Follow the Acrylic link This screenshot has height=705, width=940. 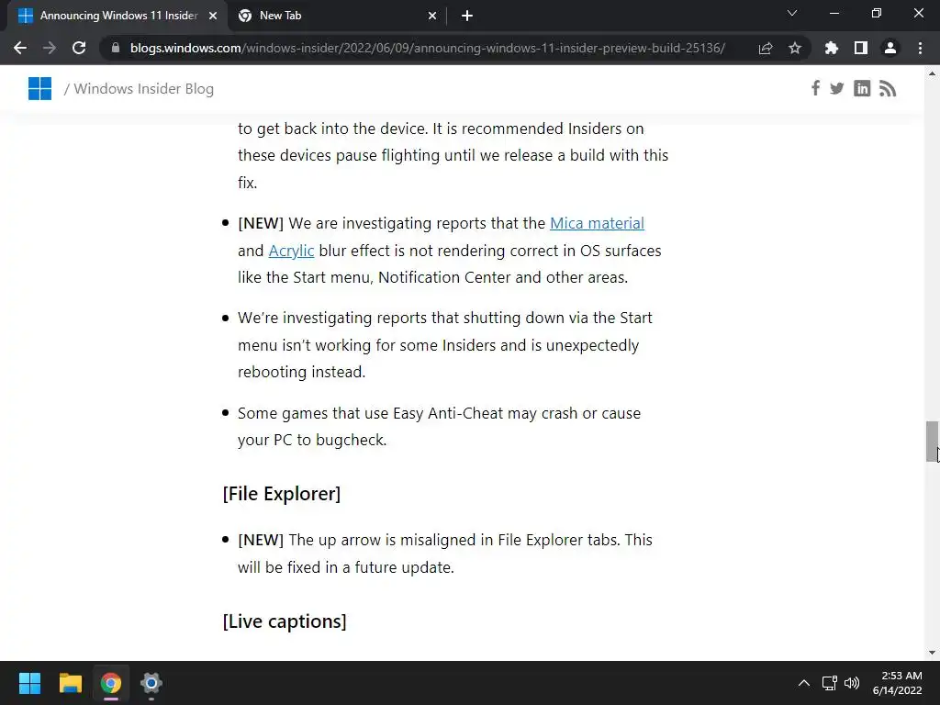[x=291, y=251]
